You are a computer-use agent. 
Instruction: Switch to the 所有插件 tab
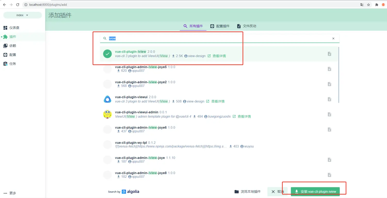(x=193, y=26)
